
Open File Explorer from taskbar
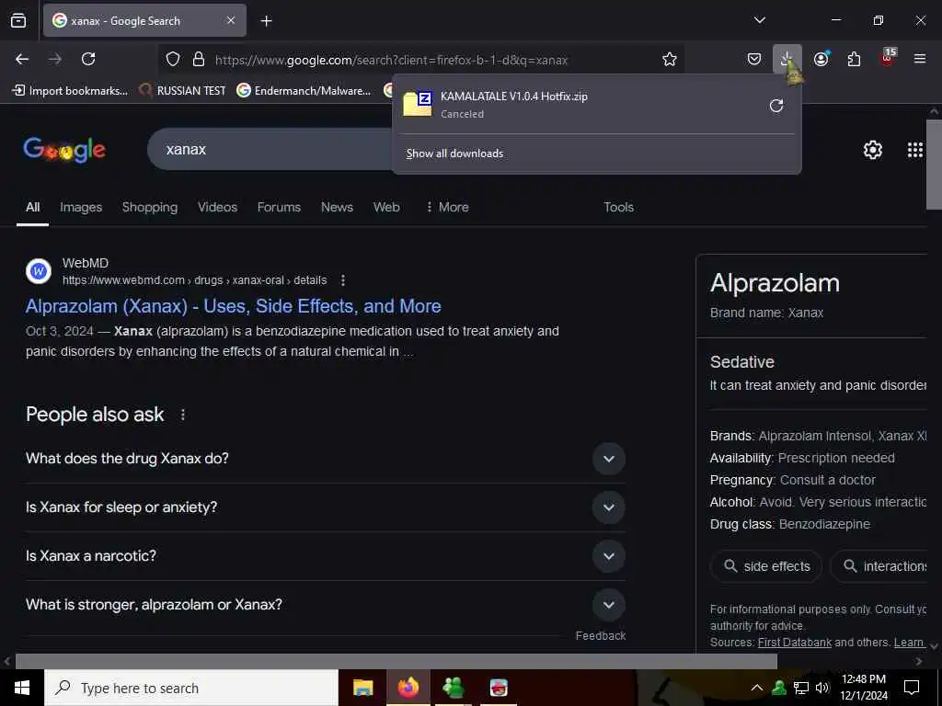[x=362, y=688]
